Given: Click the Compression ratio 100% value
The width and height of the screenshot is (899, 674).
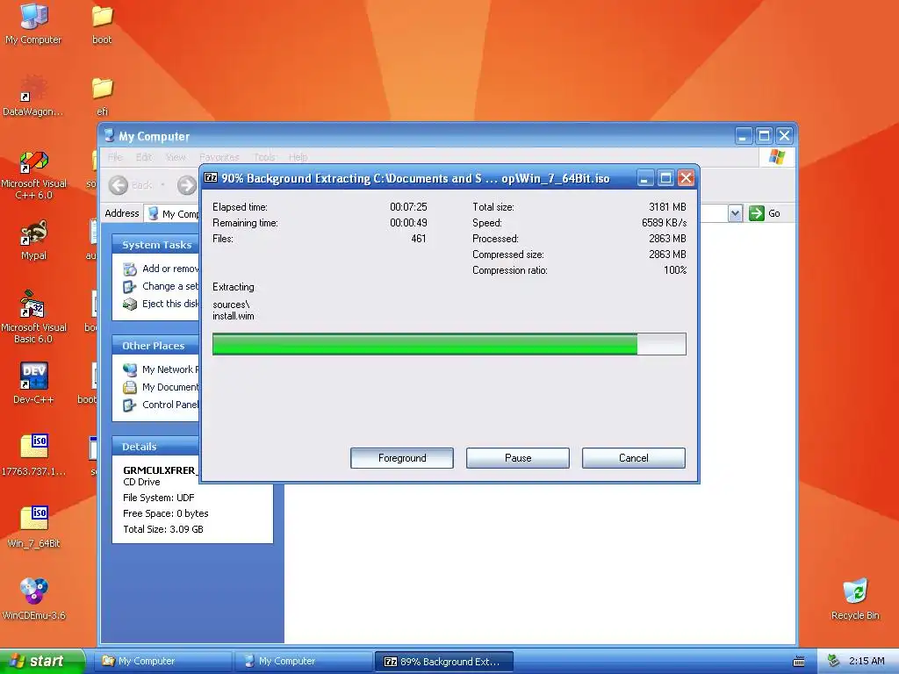Looking at the screenshot, I should point(675,270).
